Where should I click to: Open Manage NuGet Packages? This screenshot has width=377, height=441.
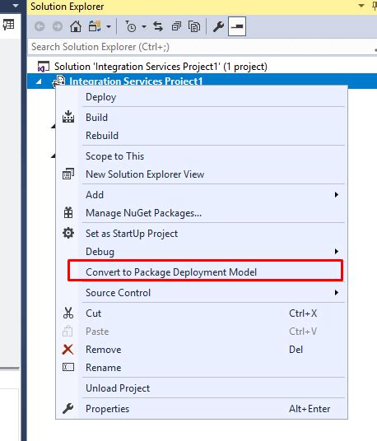(x=202, y=213)
